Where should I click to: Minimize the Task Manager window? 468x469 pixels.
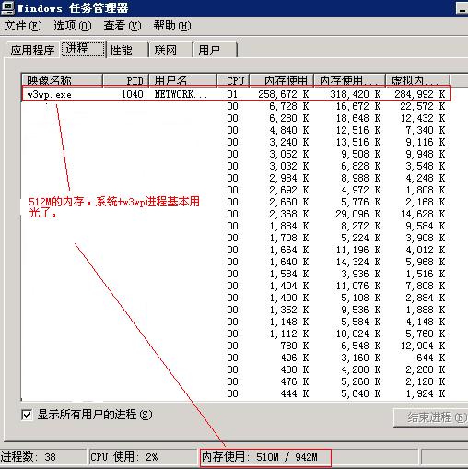pyautogui.click(x=462, y=8)
